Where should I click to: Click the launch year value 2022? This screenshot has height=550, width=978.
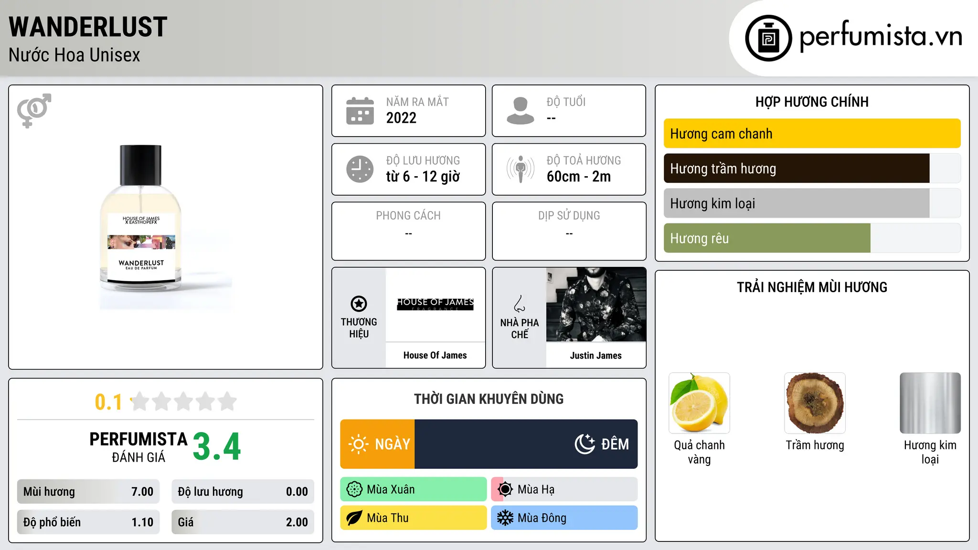(401, 118)
